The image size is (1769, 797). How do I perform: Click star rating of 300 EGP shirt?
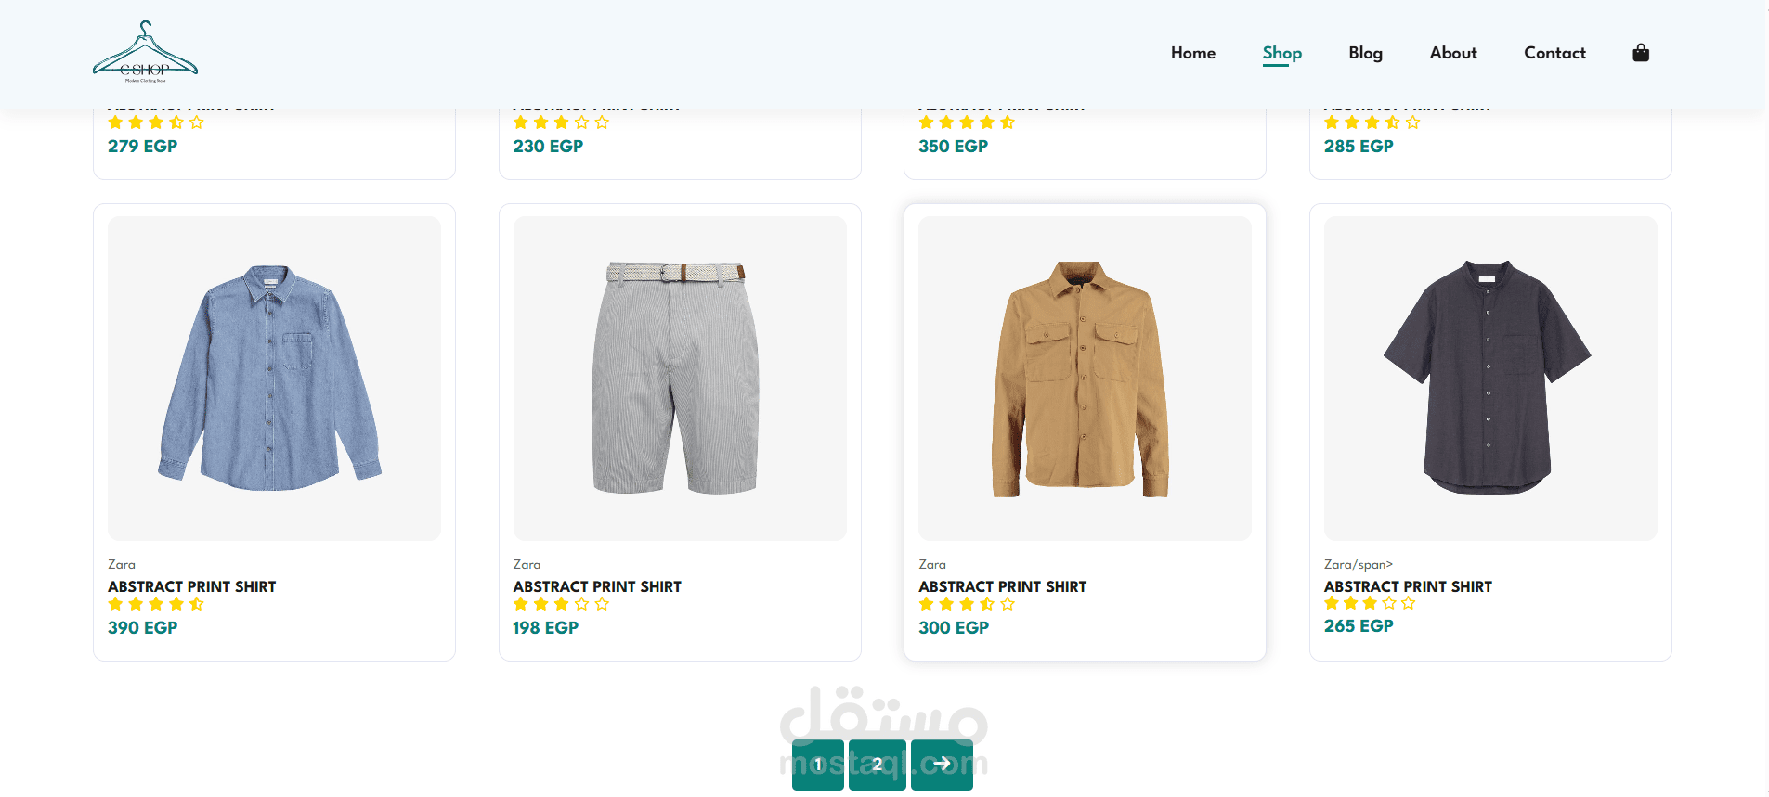(x=967, y=604)
